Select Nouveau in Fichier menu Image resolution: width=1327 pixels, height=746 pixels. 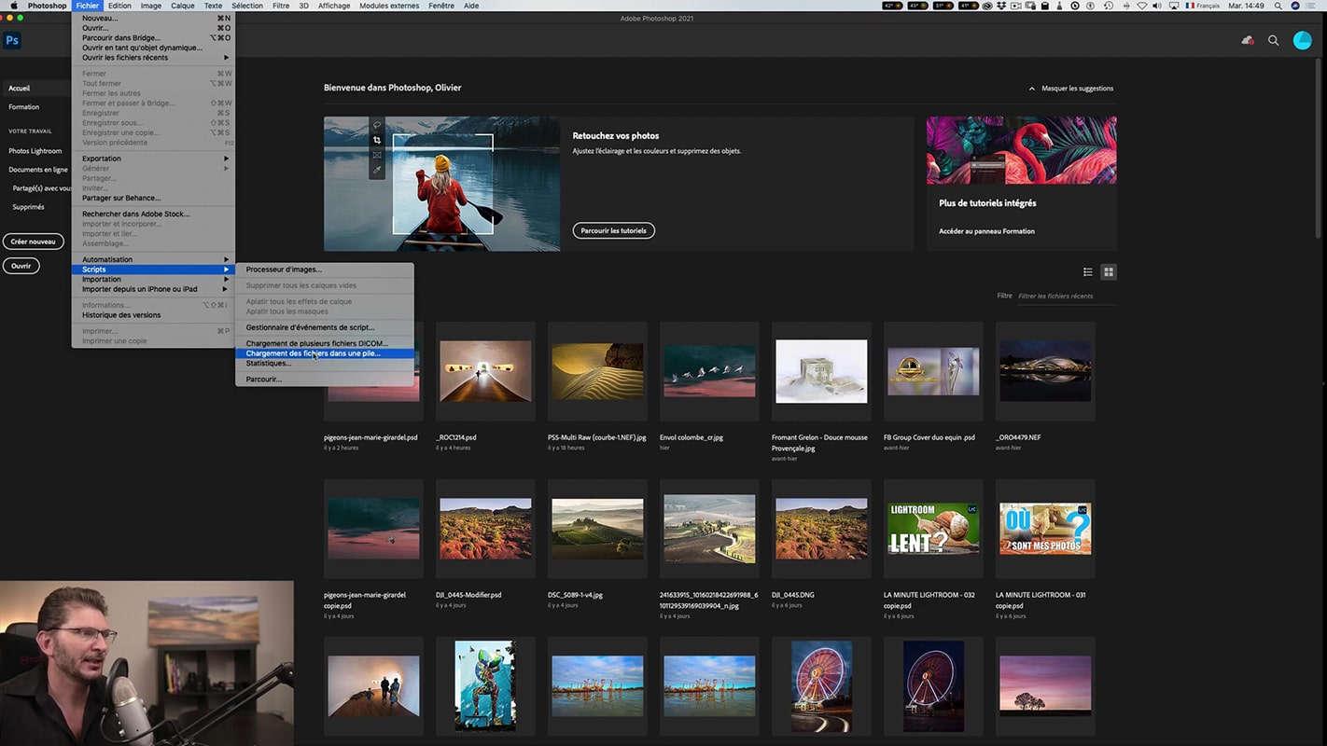154,18
